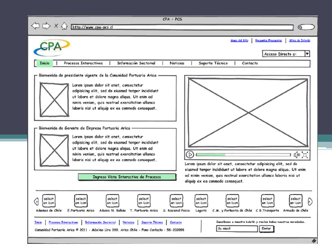
Task: Click the window resize grip
Action: pyautogui.click(x=314, y=241)
